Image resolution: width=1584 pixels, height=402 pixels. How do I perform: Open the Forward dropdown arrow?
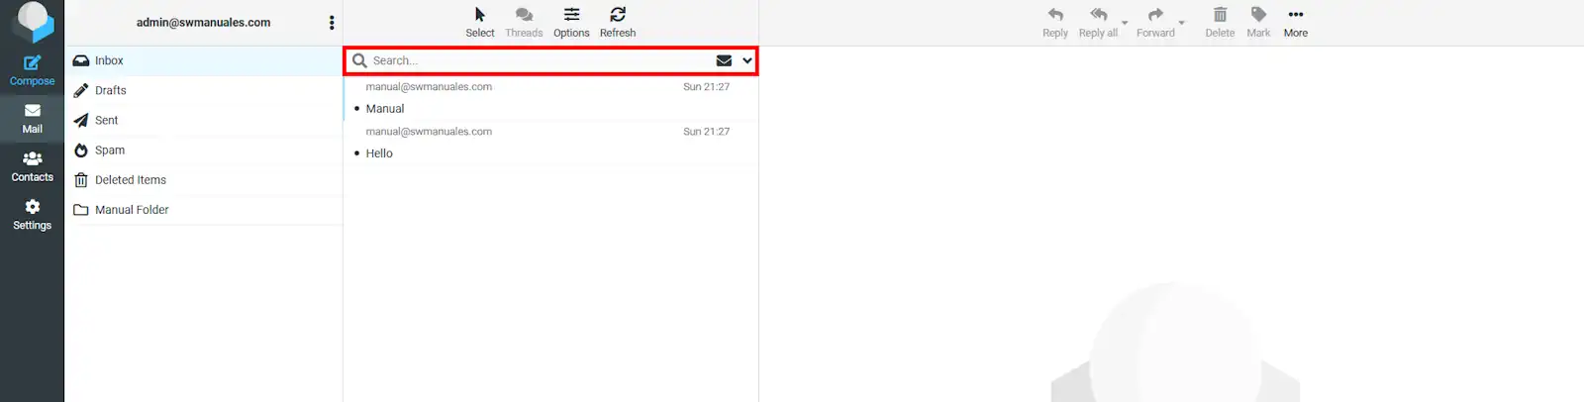(1181, 22)
